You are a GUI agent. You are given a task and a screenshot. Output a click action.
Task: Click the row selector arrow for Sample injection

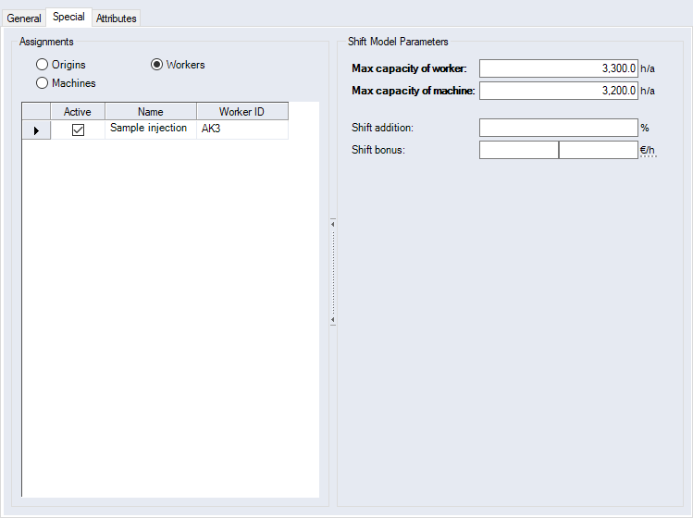(36, 130)
